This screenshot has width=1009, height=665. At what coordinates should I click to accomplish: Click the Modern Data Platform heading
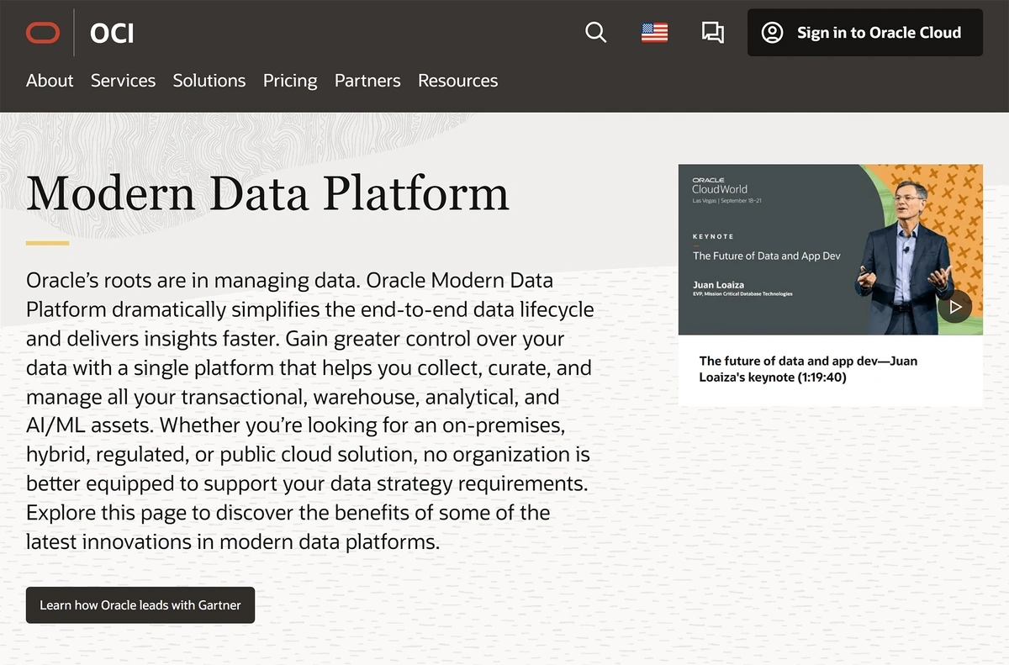pos(267,193)
